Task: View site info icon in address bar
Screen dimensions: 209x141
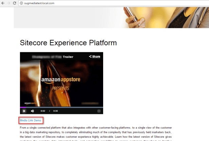Action: (x=21, y=3)
